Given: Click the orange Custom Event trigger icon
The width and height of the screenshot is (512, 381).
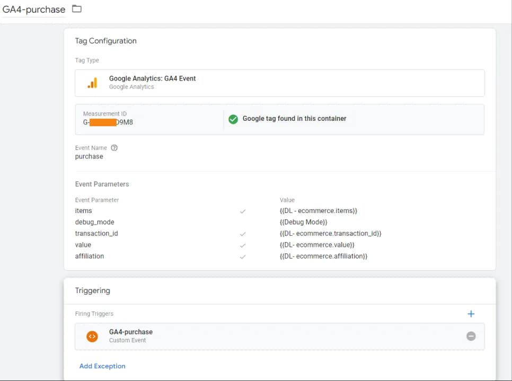Looking at the screenshot, I should point(92,336).
